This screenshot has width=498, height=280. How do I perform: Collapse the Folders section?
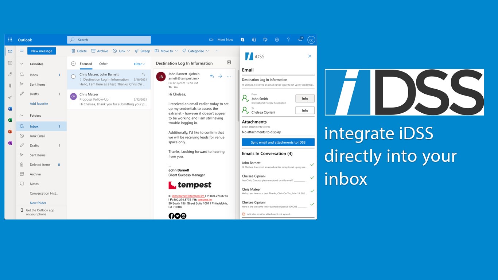coord(22,116)
